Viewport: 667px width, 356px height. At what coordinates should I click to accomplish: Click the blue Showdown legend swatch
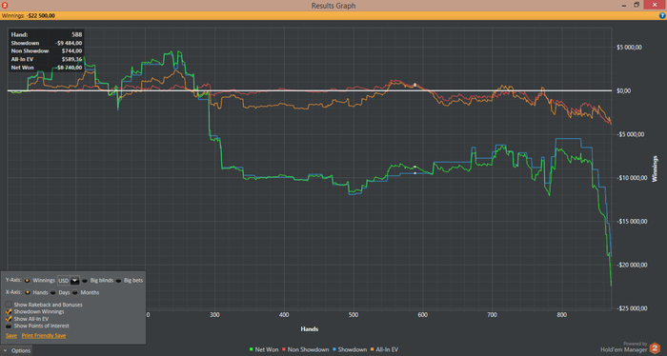tap(334, 349)
